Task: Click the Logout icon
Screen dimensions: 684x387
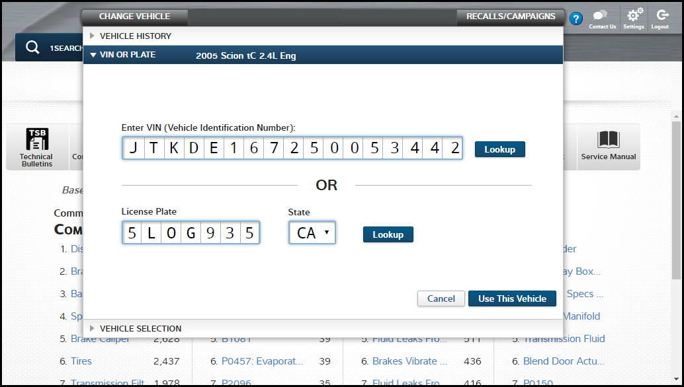Action: 660,17
